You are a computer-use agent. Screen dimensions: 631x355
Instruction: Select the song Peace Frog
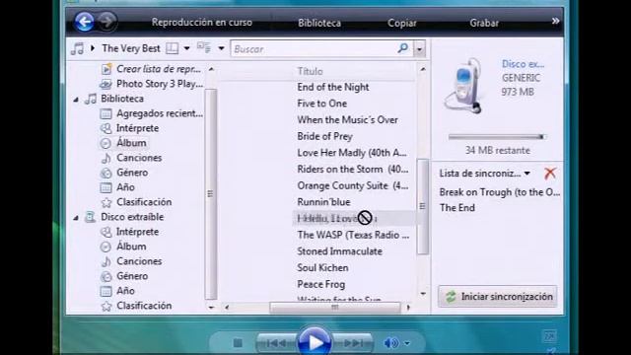(x=321, y=284)
